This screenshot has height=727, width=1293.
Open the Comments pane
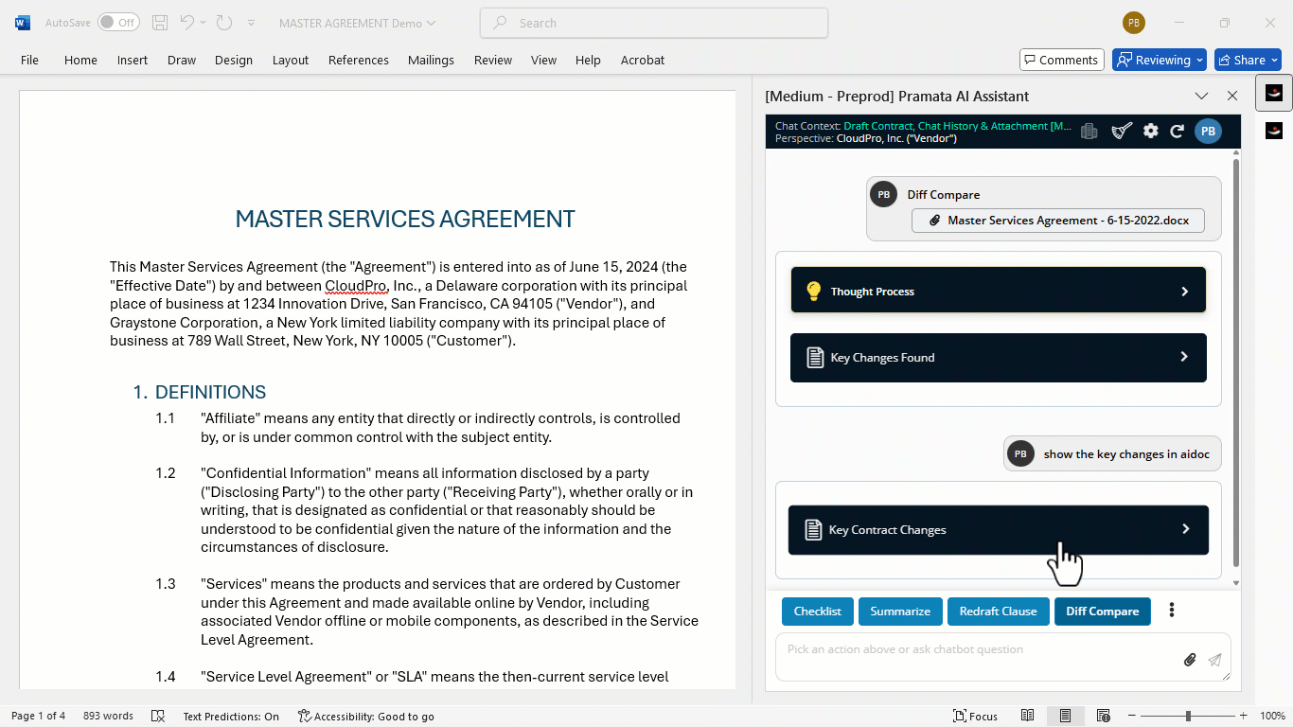[x=1062, y=60]
